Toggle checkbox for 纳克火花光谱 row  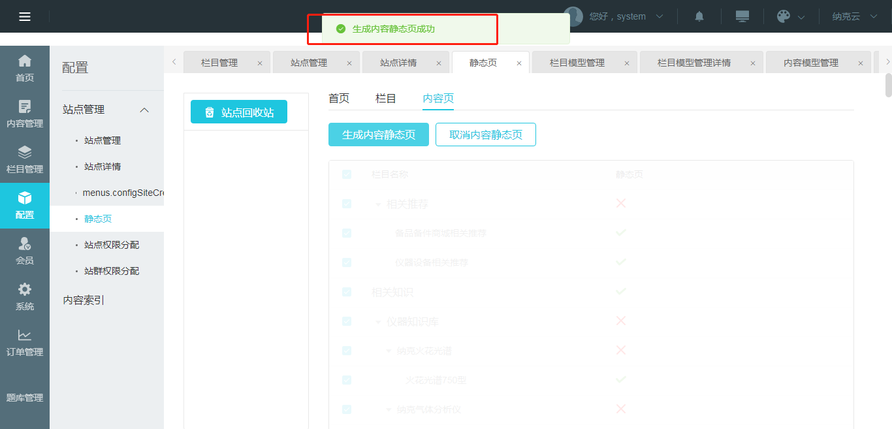tap(347, 351)
